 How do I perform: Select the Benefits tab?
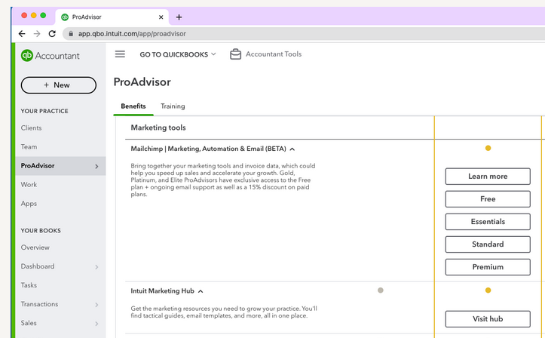[133, 106]
